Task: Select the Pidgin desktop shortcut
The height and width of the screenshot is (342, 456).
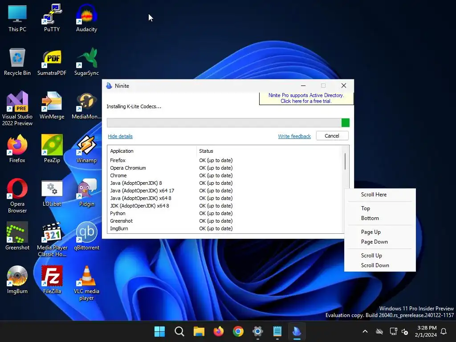Action: tap(86, 193)
